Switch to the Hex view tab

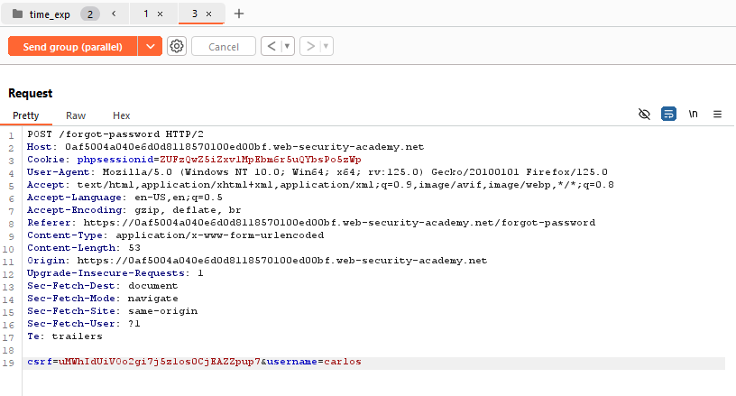121,115
